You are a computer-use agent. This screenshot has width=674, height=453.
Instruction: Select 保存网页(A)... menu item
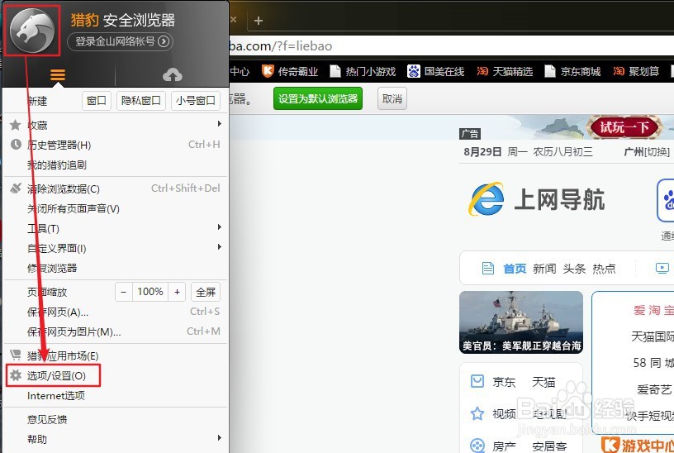coord(115,312)
